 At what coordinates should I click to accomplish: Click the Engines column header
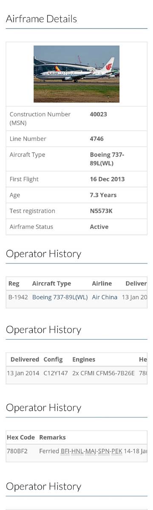point(84,360)
